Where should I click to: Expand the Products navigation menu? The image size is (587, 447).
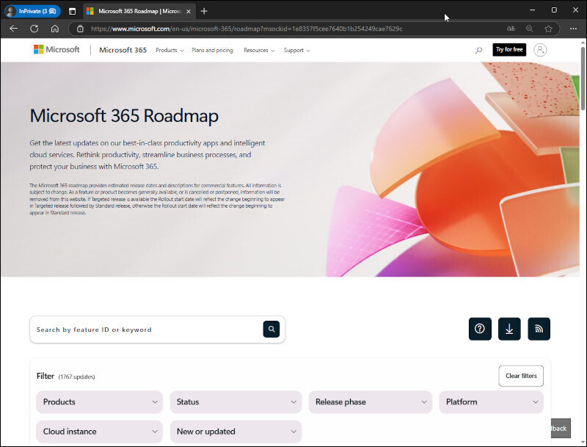[169, 50]
